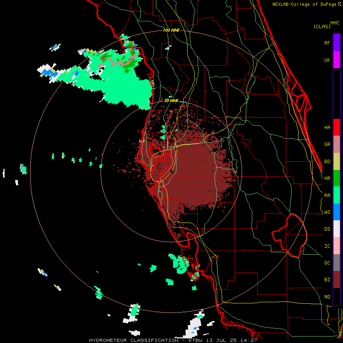Click the KTBW station identifier
The image size is (343, 343).
pyautogui.click(x=196, y=340)
